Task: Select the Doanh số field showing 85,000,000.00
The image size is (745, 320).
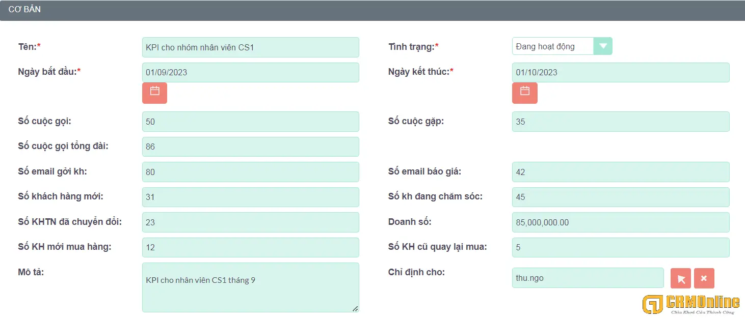Action: [x=620, y=222]
